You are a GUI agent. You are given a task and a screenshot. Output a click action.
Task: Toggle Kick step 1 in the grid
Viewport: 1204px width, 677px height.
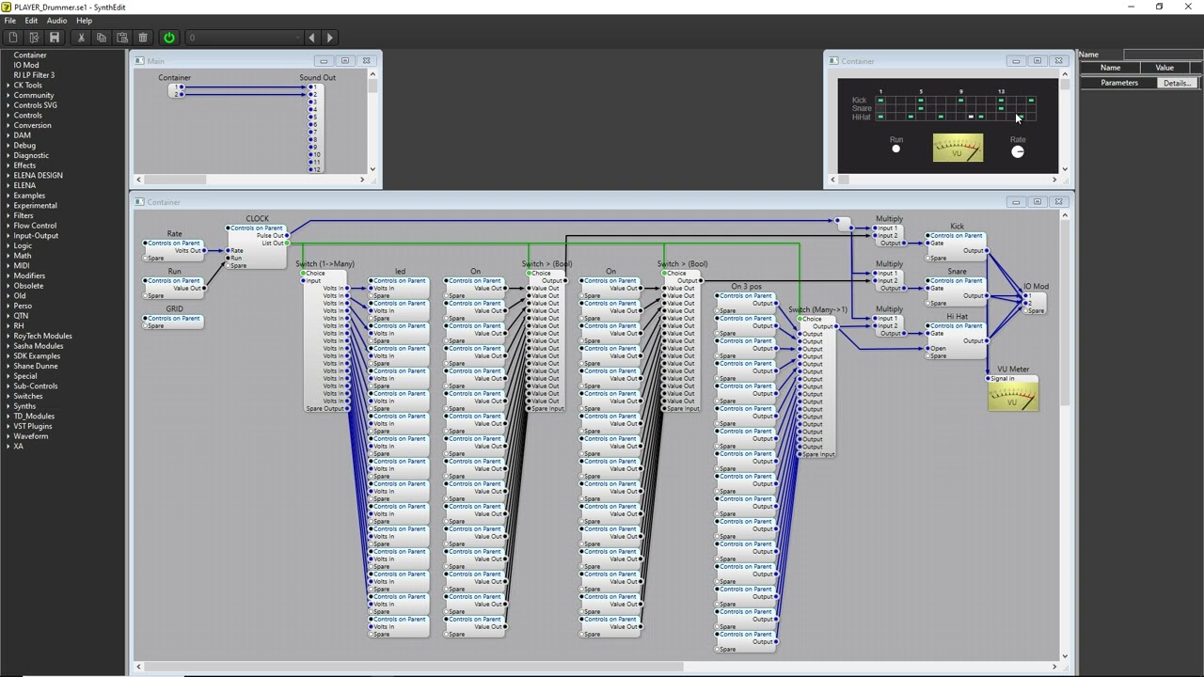point(880,101)
